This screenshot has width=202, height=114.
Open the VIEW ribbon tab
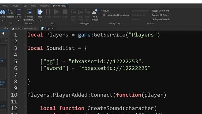click(33, 6)
